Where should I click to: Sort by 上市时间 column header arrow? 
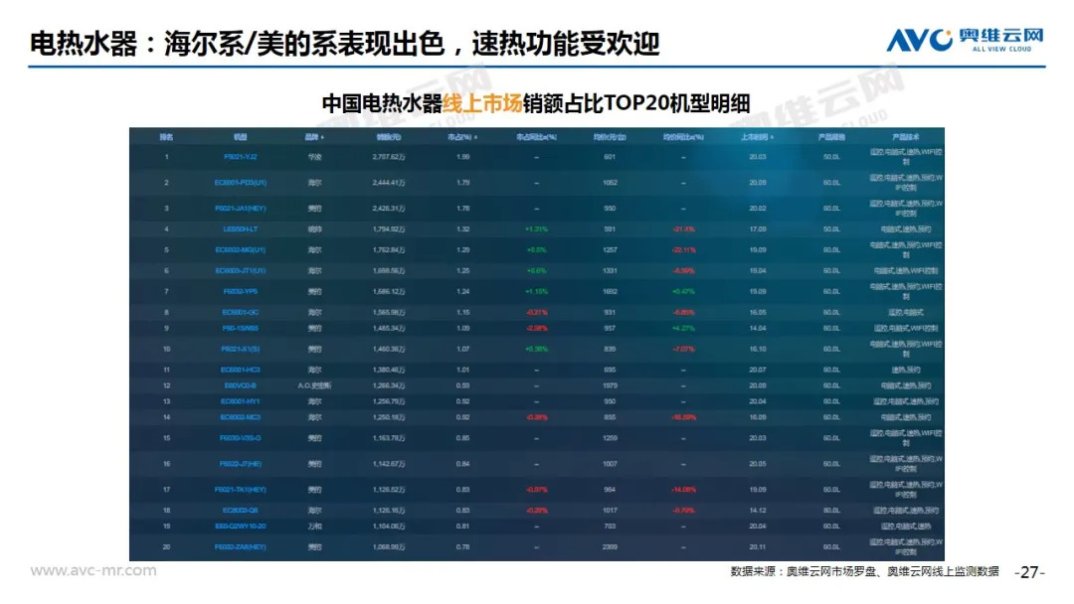(x=772, y=137)
